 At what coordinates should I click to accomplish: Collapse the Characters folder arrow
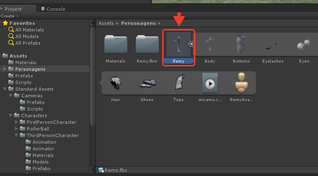(11, 116)
